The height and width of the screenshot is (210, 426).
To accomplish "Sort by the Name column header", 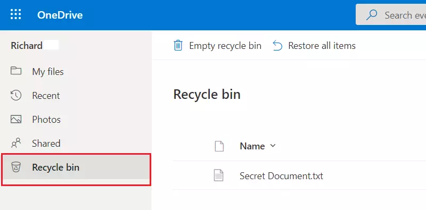I will click(252, 146).
